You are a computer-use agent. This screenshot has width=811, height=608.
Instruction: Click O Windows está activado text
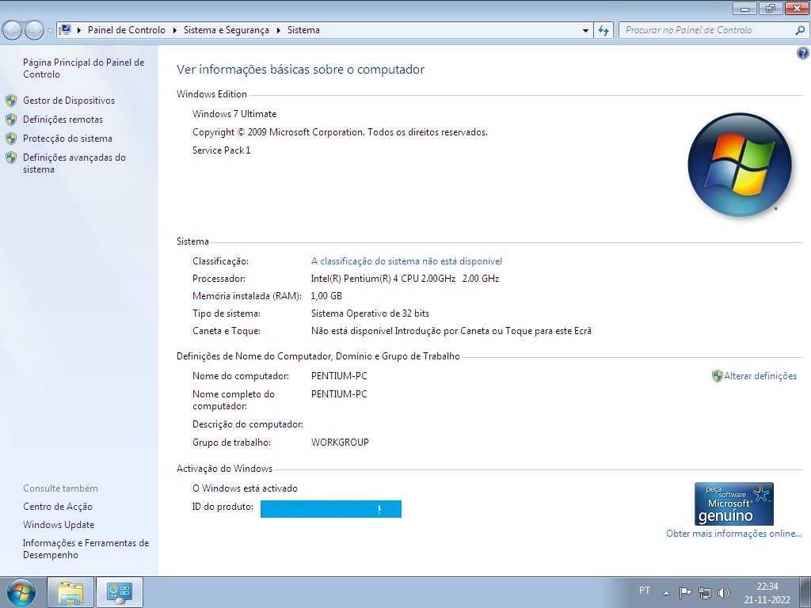[245, 488]
